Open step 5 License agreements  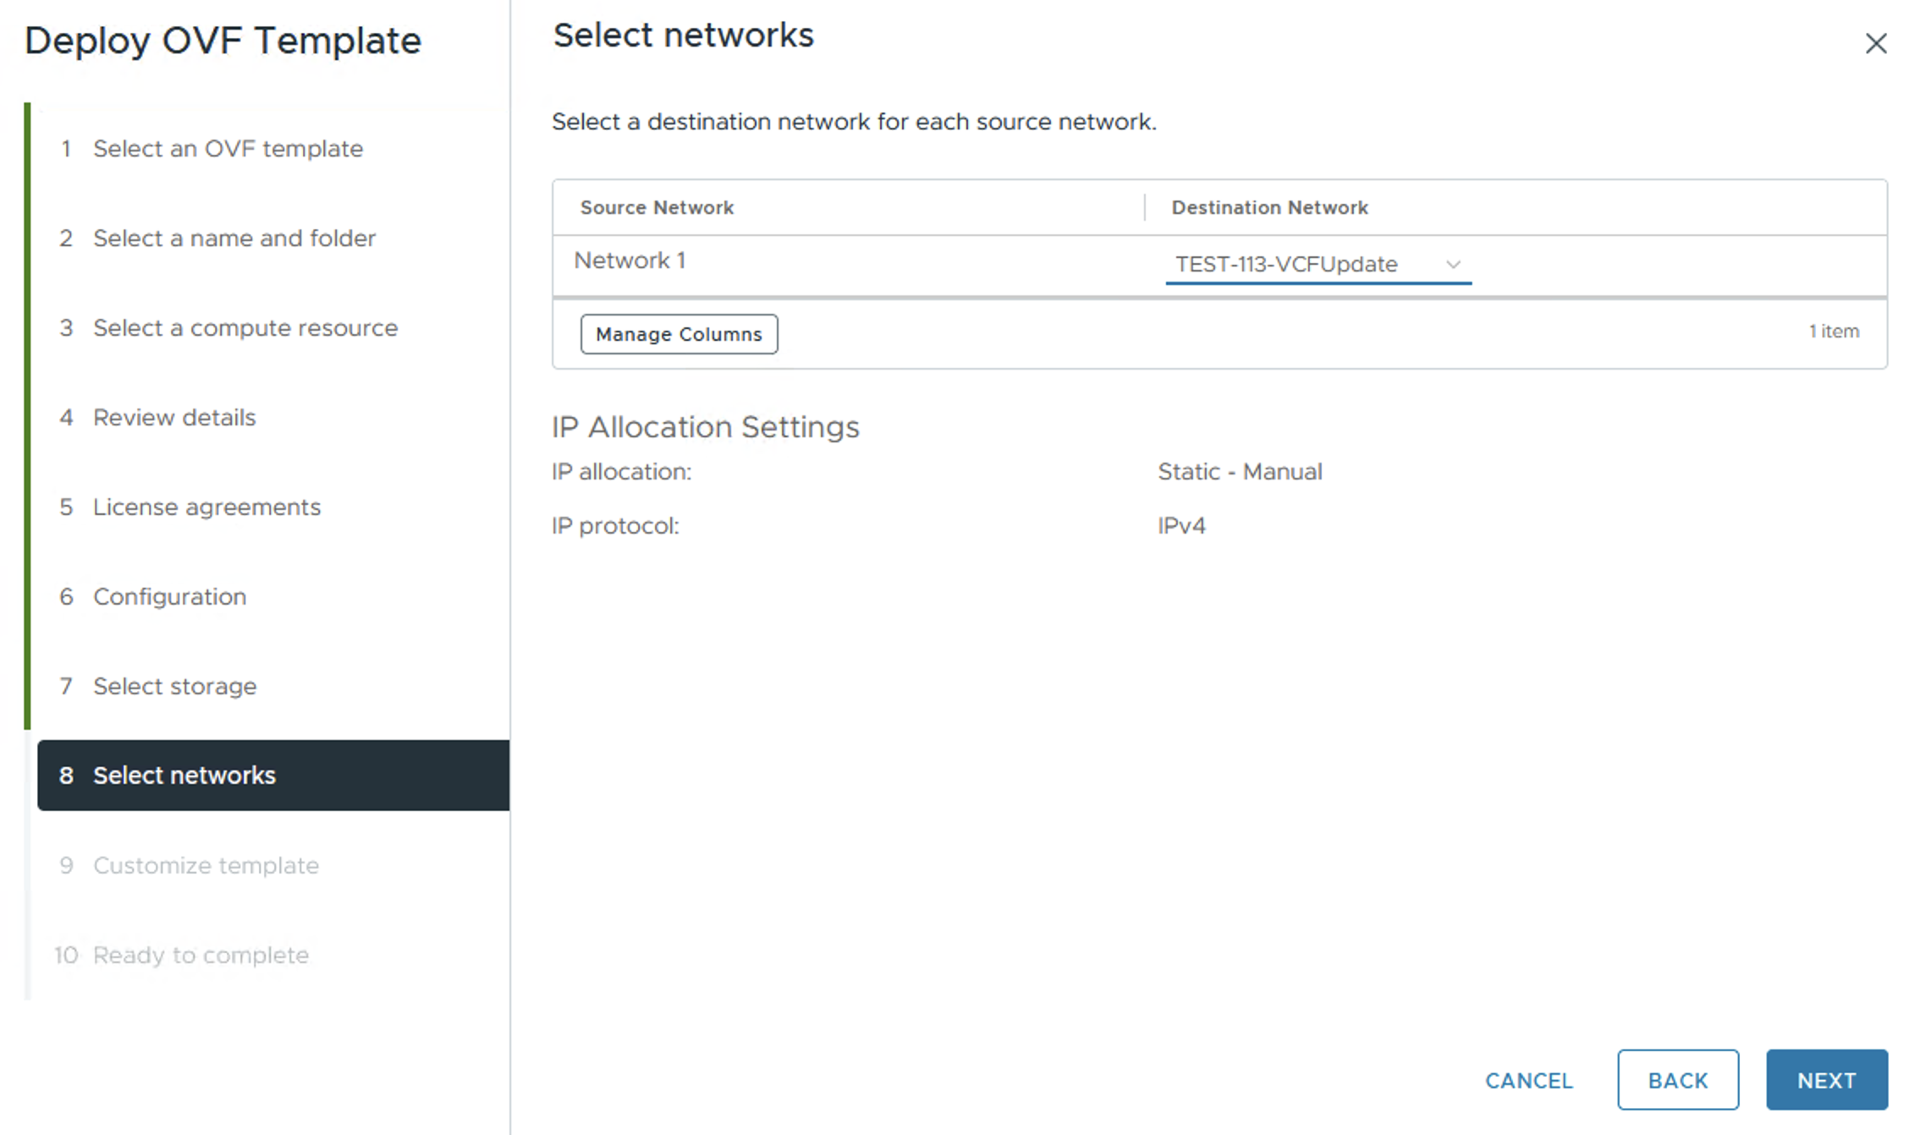206,507
